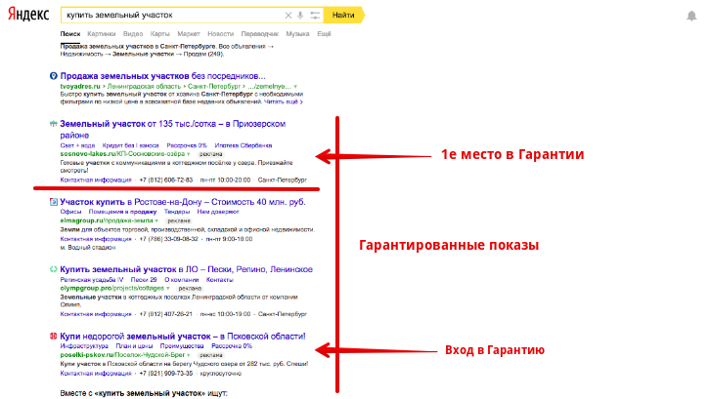Expand dropdown arrow after elmagroup.ru URL
The height and width of the screenshot is (399, 709).
(156, 220)
